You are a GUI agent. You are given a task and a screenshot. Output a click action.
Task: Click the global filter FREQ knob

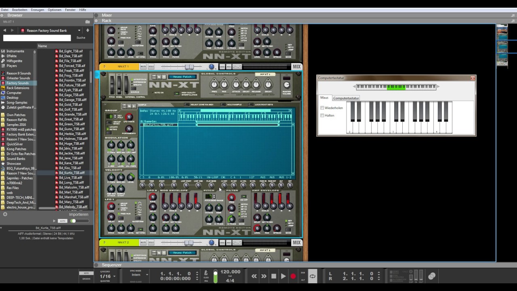coord(214,84)
